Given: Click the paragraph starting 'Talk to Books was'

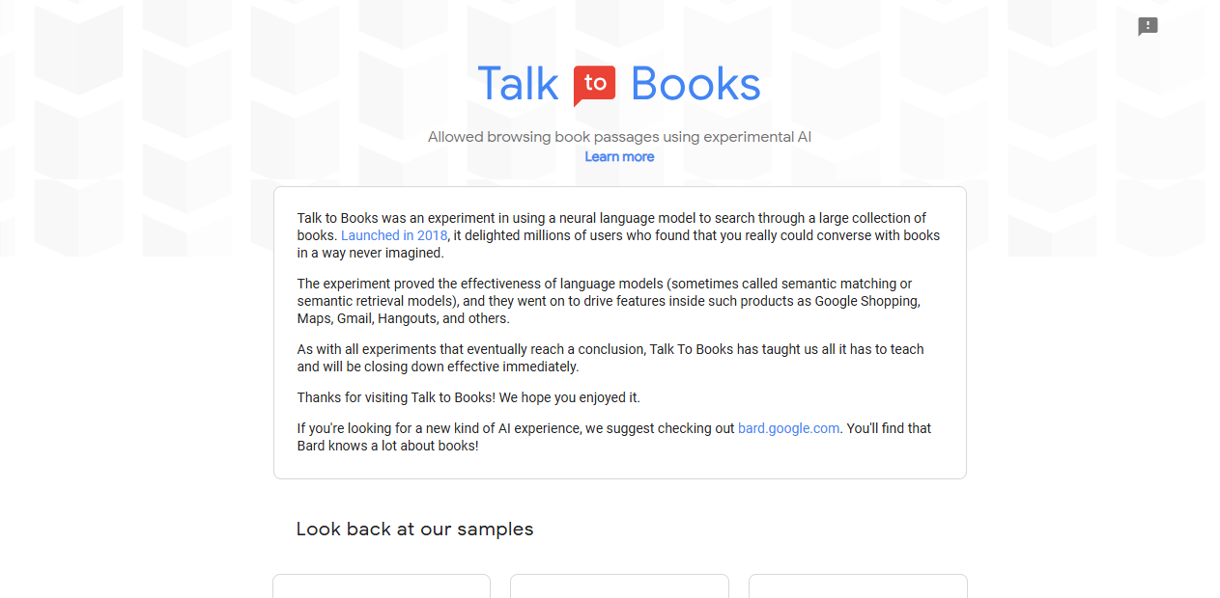Looking at the screenshot, I should tap(618, 235).
